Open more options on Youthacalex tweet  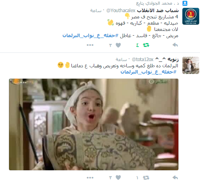[90, 45]
